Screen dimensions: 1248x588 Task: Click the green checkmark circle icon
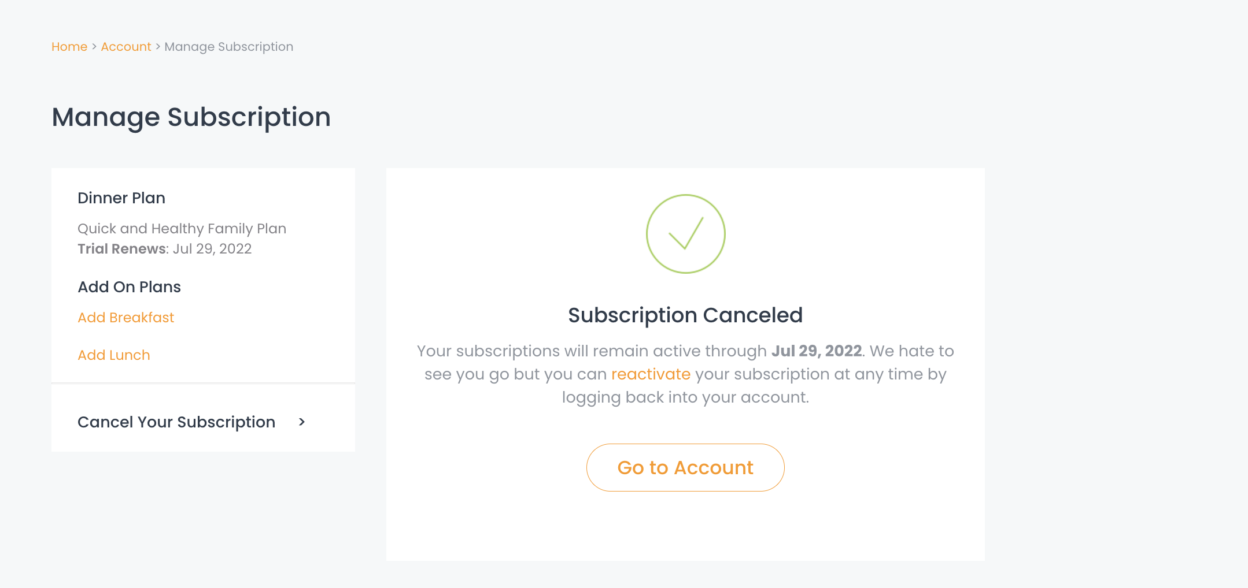[685, 234]
